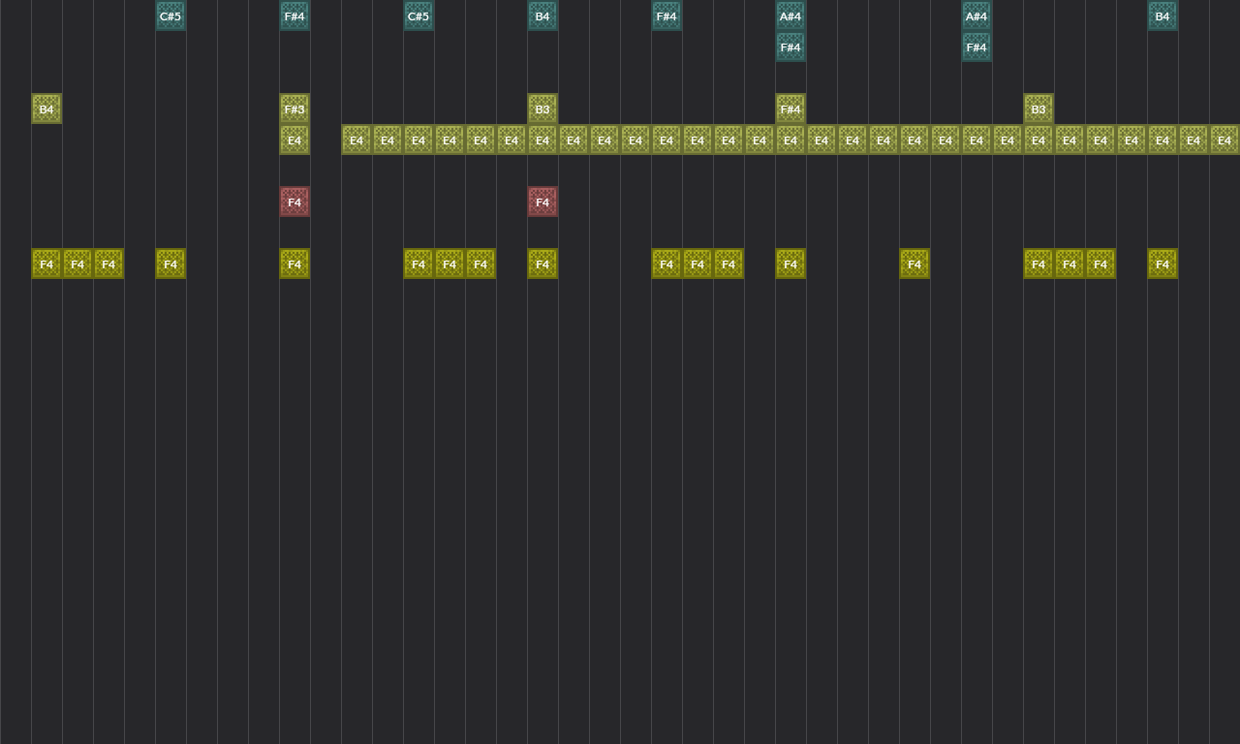1240x744 pixels.
Task: Select the F#4 olive note above the E4 run
Action: pyautogui.click(x=790, y=108)
